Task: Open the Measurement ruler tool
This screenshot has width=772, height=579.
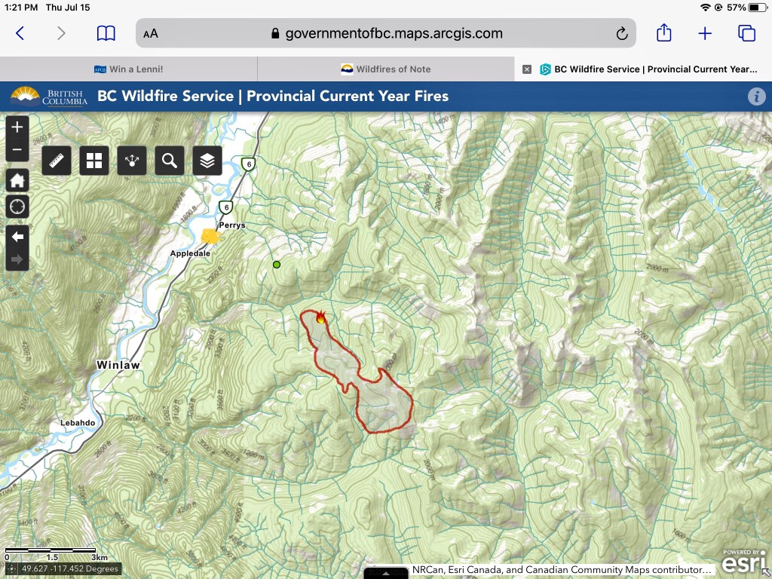Action: (x=57, y=161)
